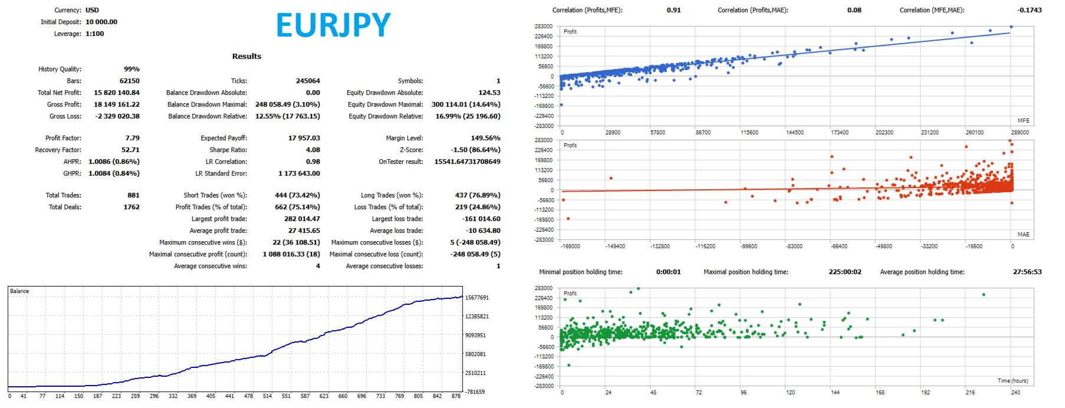1065x408 pixels.
Task: Click the Results section heading
Action: [x=246, y=56]
